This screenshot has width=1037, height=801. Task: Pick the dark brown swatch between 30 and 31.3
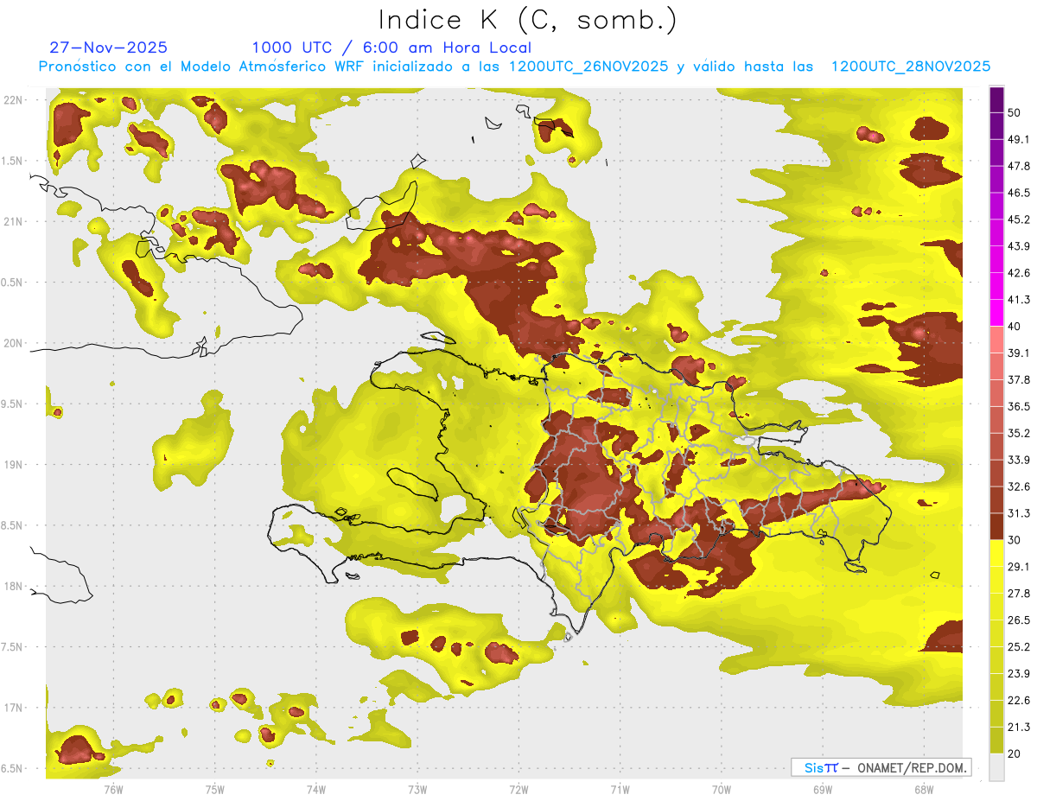click(x=996, y=527)
